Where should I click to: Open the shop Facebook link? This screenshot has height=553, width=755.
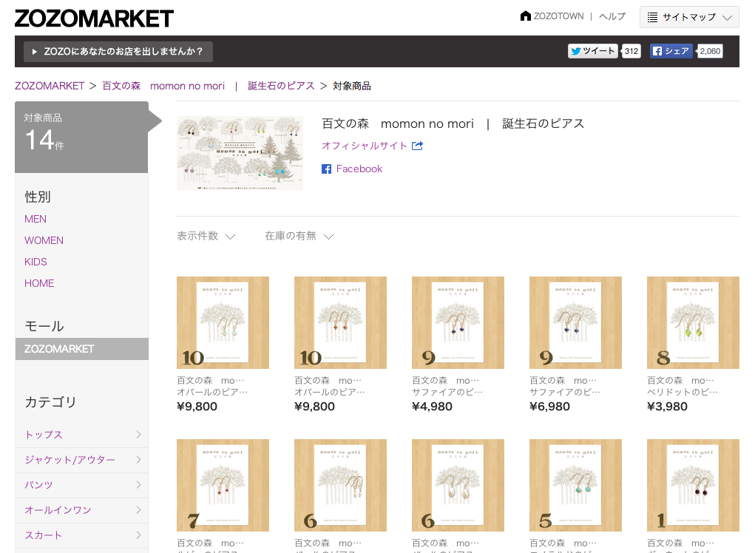(x=359, y=169)
